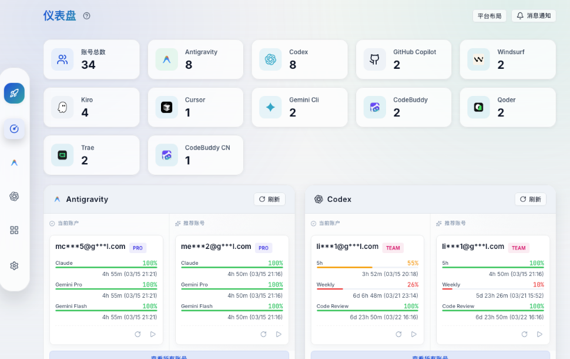Click the Windsurf card icon
The image size is (570, 359).
478,59
